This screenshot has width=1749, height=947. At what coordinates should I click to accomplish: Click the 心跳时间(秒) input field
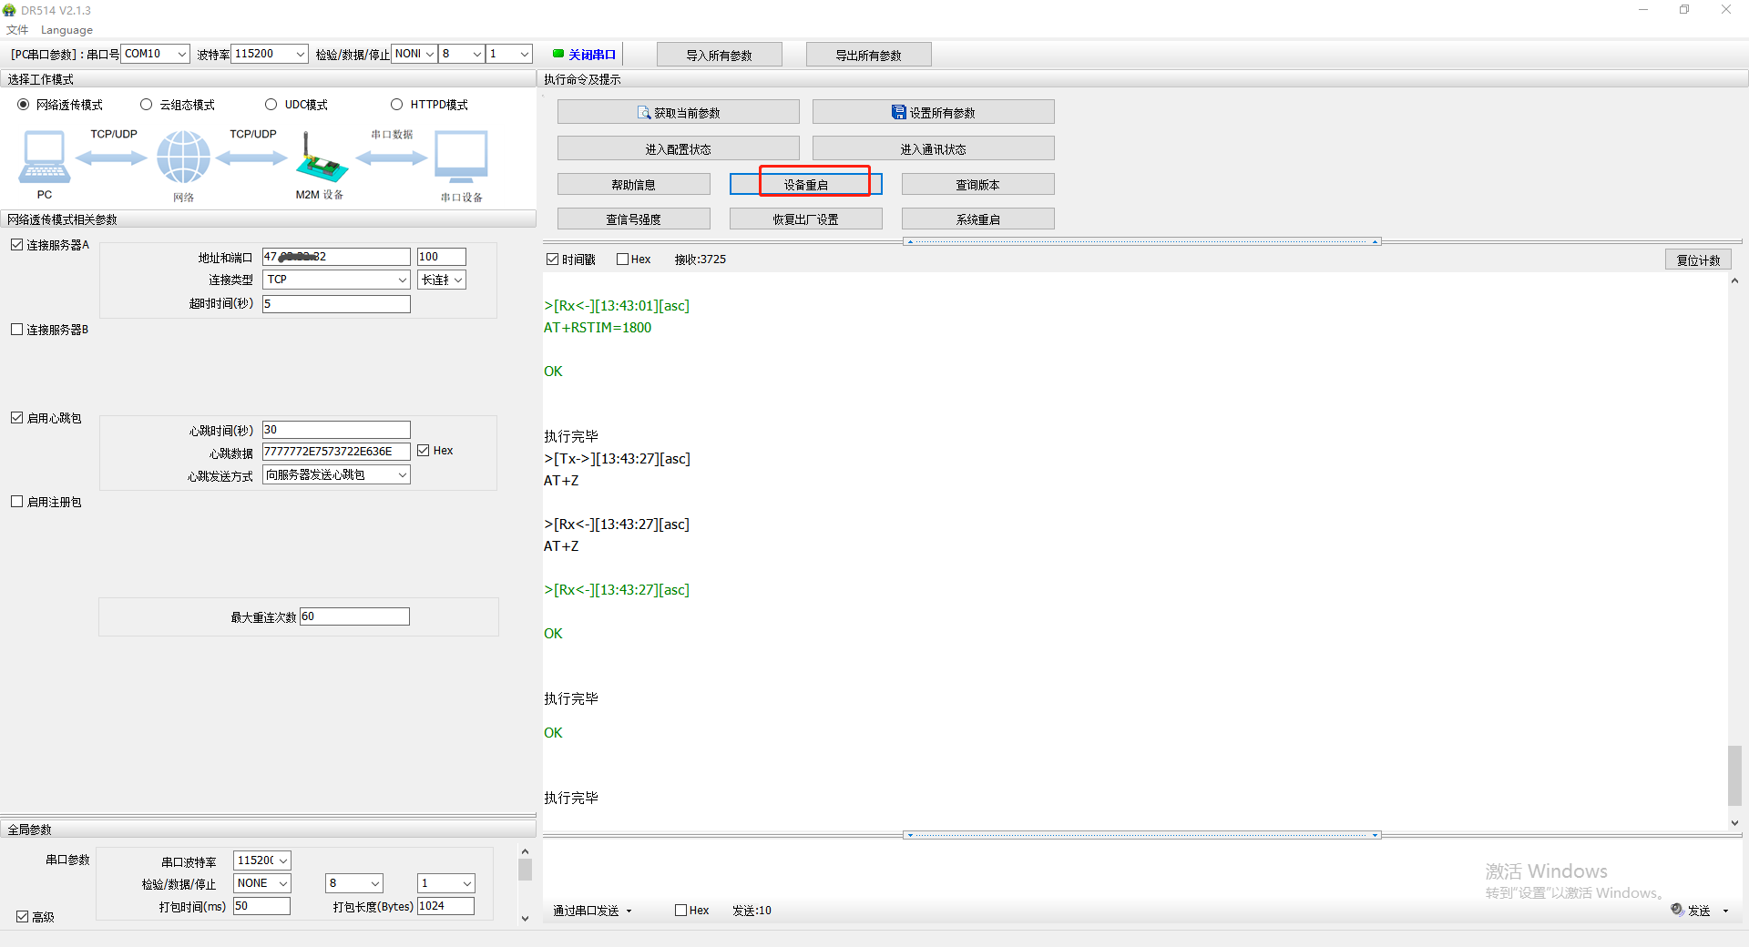point(335,430)
